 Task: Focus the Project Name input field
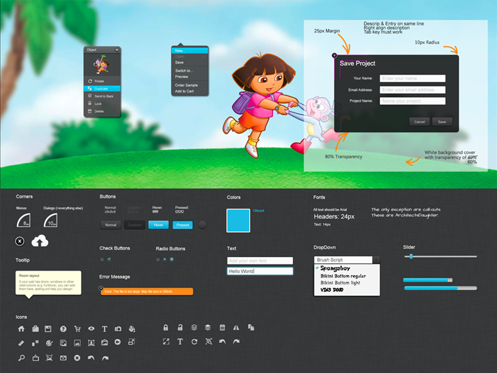tap(413, 101)
